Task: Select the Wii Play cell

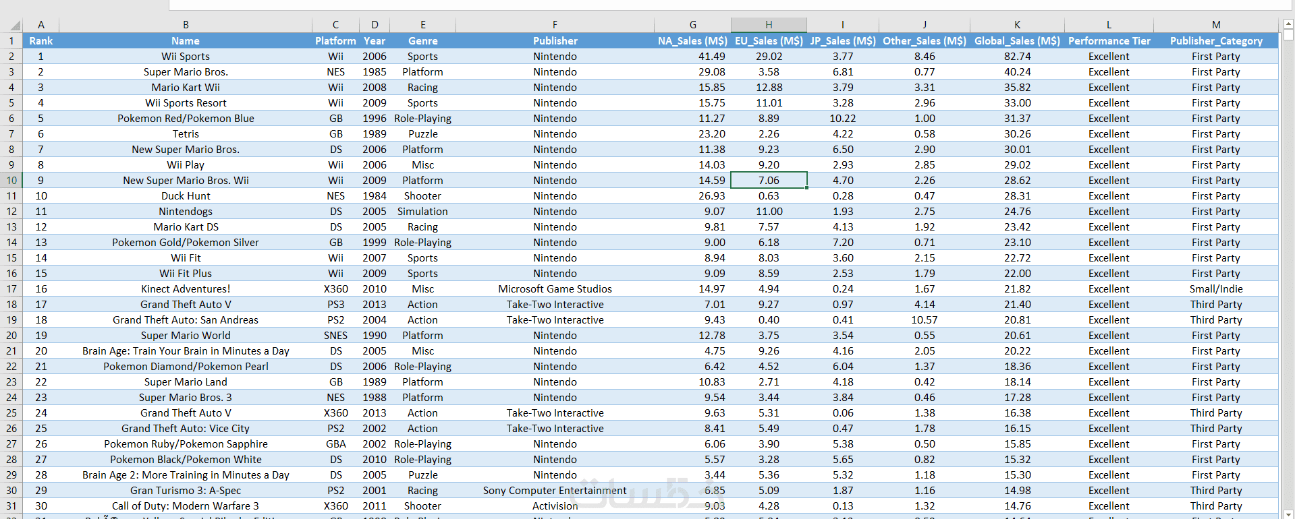Action: 186,165
